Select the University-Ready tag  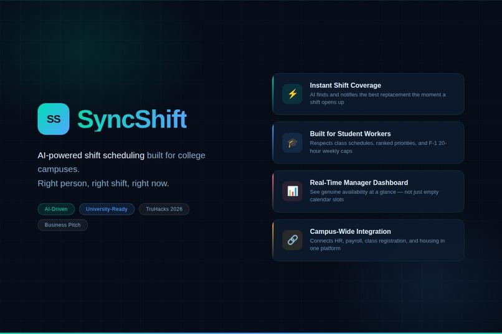coord(107,209)
